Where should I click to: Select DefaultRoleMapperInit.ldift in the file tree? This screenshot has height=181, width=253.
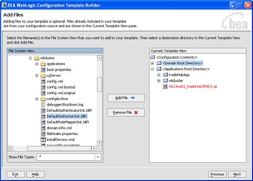point(68,122)
